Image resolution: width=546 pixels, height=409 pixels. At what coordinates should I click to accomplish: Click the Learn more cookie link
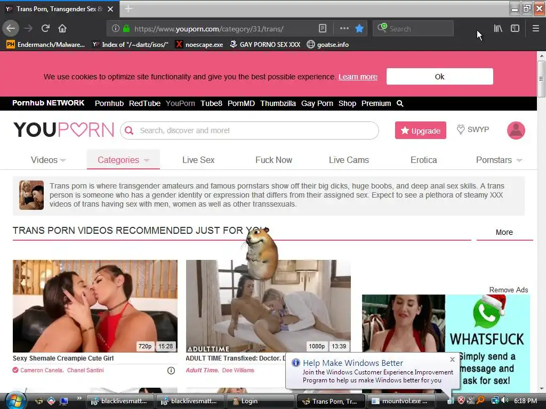pos(358,77)
